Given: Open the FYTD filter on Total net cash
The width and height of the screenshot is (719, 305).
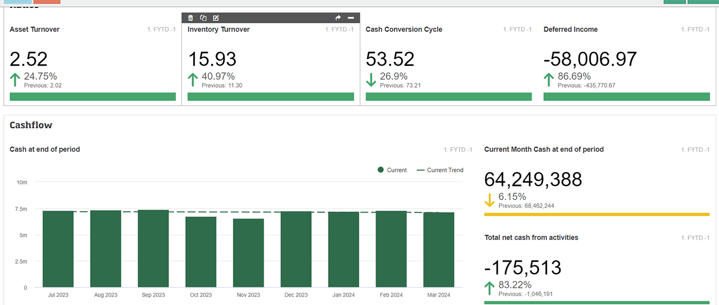Looking at the screenshot, I should coord(695,237).
